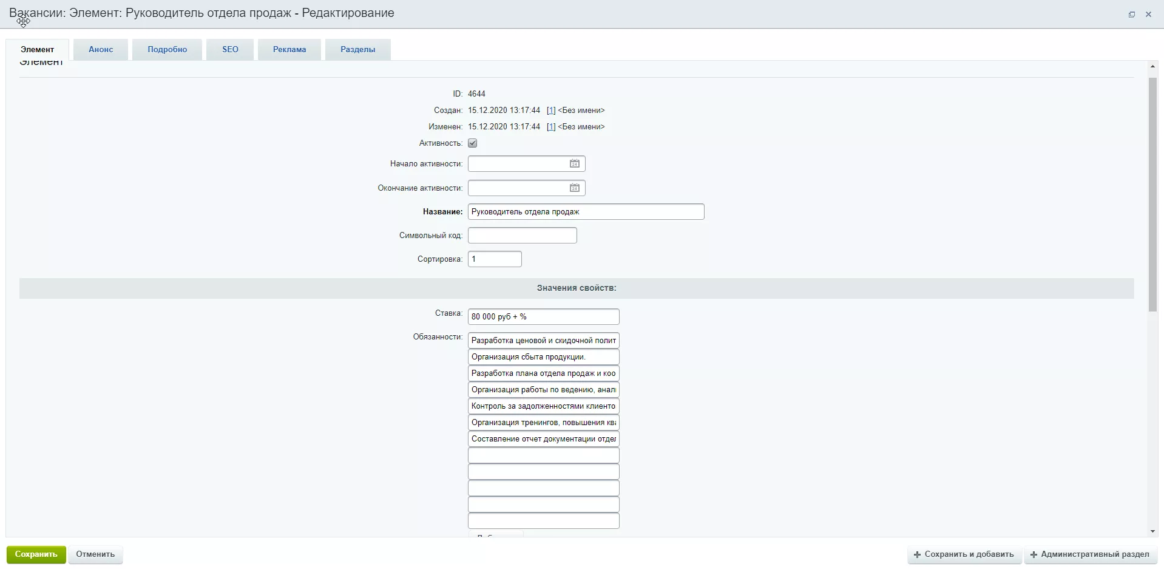The height and width of the screenshot is (569, 1164).
Task: Click the green Сохранить button
Action: click(x=36, y=554)
